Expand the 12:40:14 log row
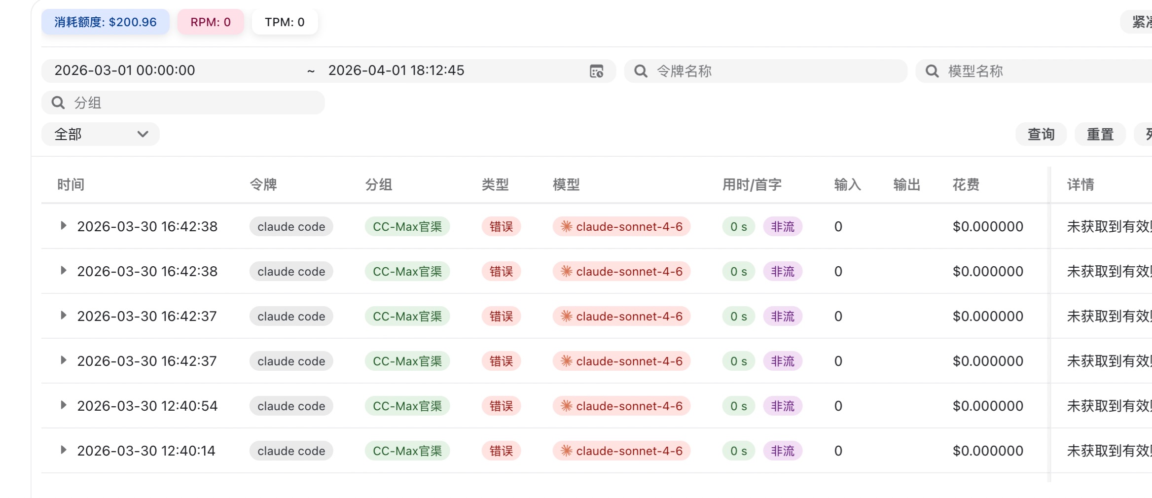Screen dimensions: 1152x498 63,450
